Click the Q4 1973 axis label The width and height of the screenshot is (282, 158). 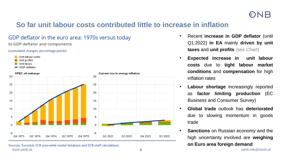pos(19,136)
